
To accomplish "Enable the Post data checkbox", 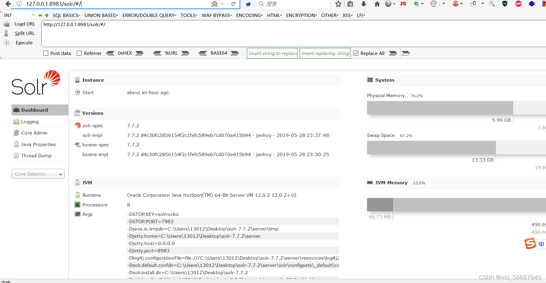I will (x=46, y=53).
